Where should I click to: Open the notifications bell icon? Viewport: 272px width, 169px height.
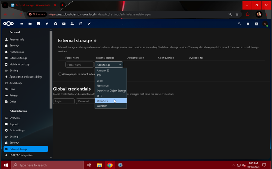(x=248, y=24)
